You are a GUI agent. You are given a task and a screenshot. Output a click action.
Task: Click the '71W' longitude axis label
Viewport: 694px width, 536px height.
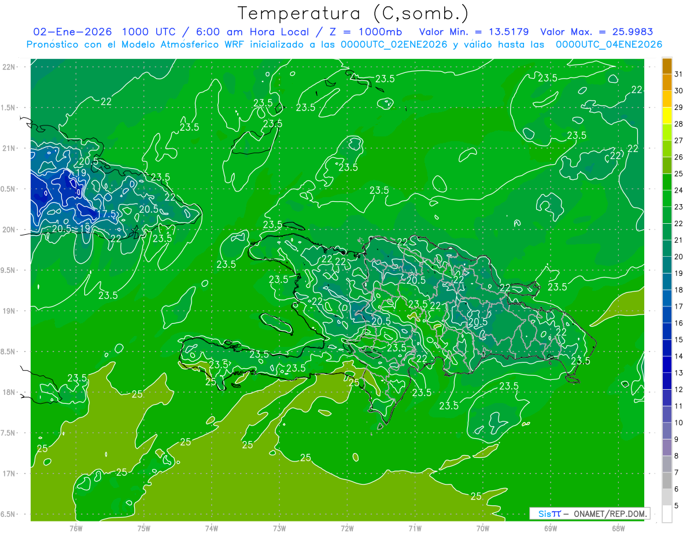tap(415, 528)
